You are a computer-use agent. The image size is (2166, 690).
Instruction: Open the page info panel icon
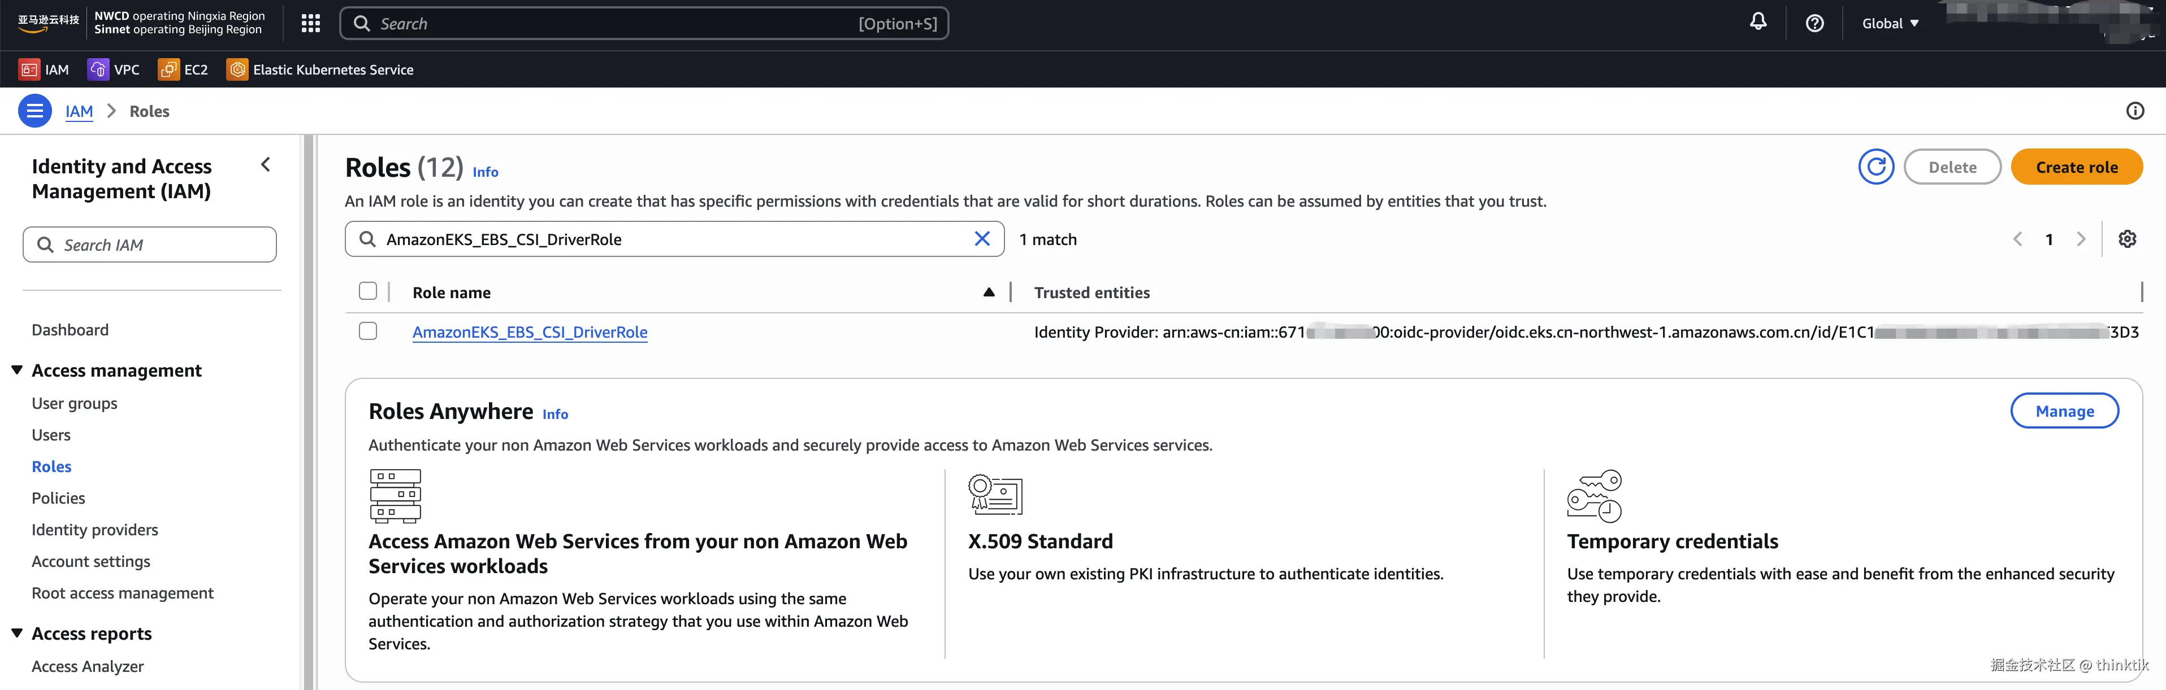click(2135, 111)
